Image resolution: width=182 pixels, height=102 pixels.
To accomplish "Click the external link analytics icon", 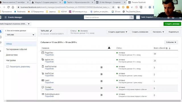I will point(7,67).
